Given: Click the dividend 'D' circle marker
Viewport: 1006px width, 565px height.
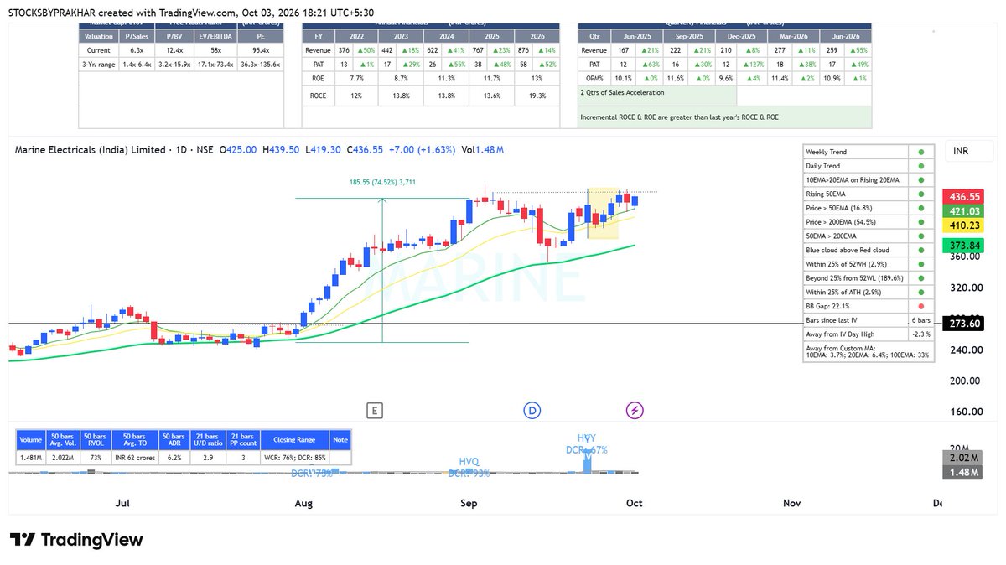Looking at the screenshot, I should [x=532, y=410].
